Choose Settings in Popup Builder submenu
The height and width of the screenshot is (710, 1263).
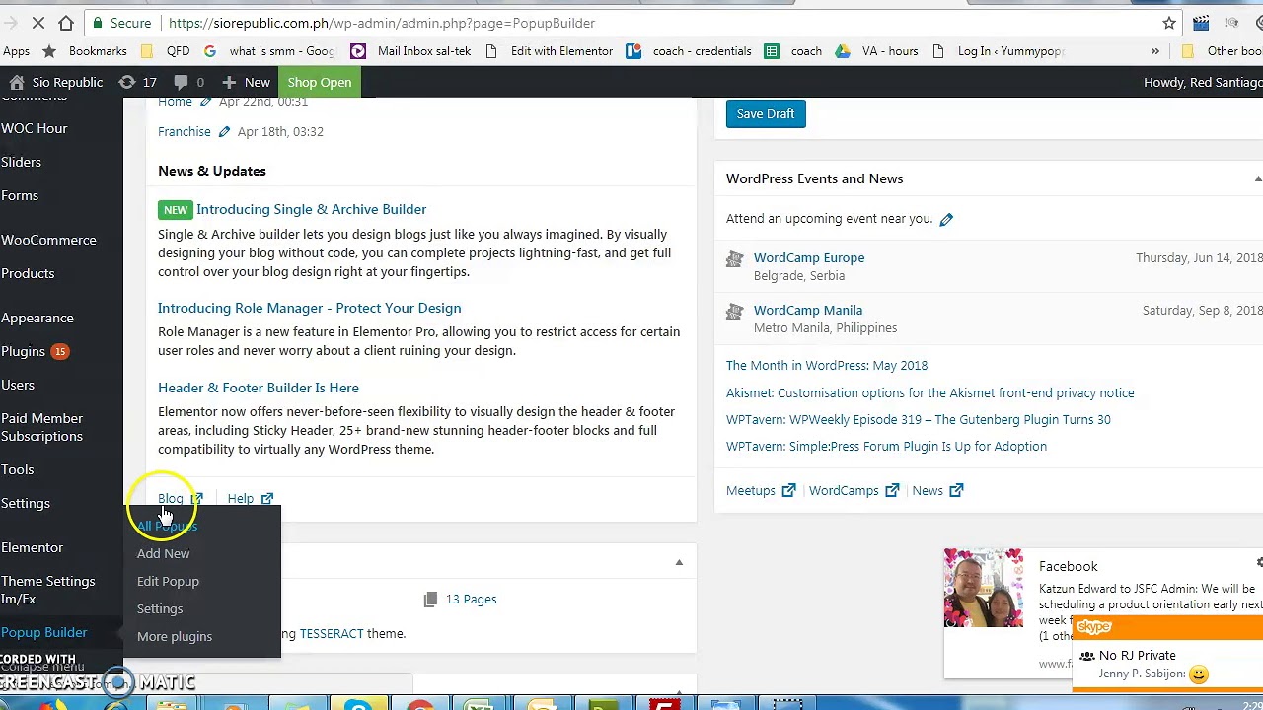pos(160,608)
